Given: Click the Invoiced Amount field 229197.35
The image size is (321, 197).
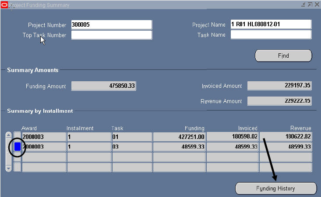Looking at the screenshot, I should [x=279, y=85].
